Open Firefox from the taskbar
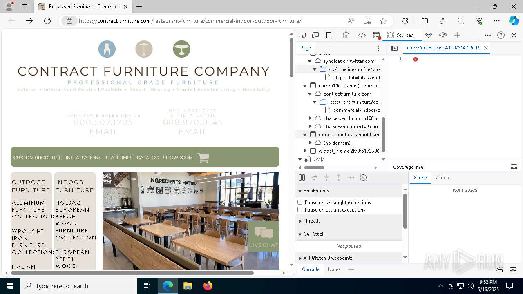This screenshot has width=523, height=294. [208, 286]
